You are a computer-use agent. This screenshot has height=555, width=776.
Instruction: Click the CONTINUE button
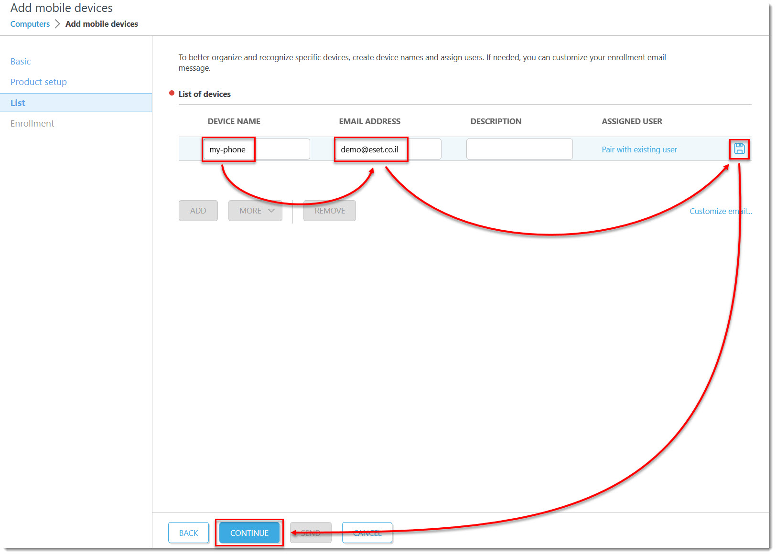(249, 533)
